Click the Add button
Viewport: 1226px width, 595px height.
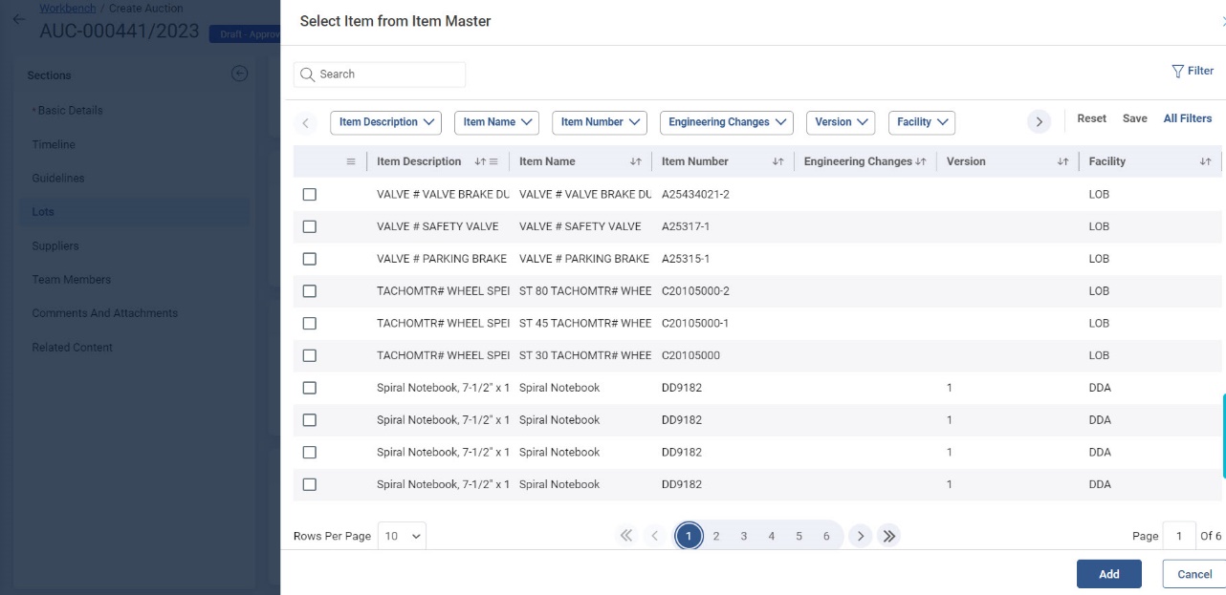click(1108, 574)
